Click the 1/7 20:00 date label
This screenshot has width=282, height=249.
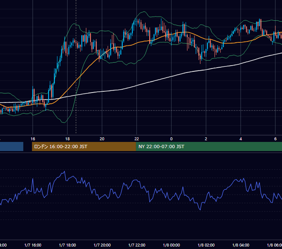point(102,245)
